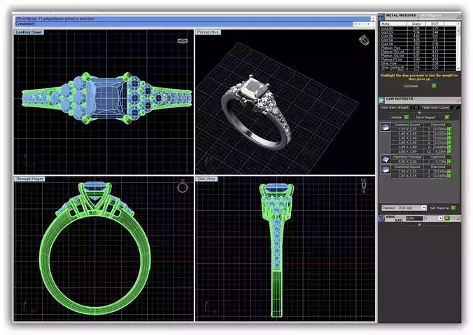Image resolution: width=473 pixels, height=335 pixels.
Task: Click the Gem Reporter panel icon
Action: (x=381, y=100)
